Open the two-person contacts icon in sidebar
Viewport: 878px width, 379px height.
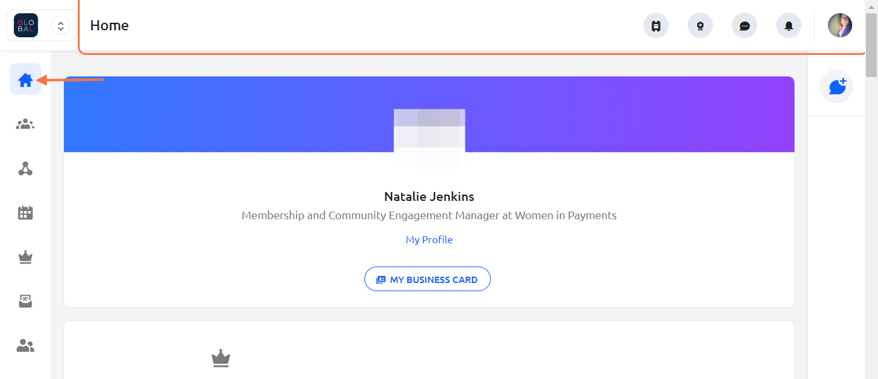[25, 346]
